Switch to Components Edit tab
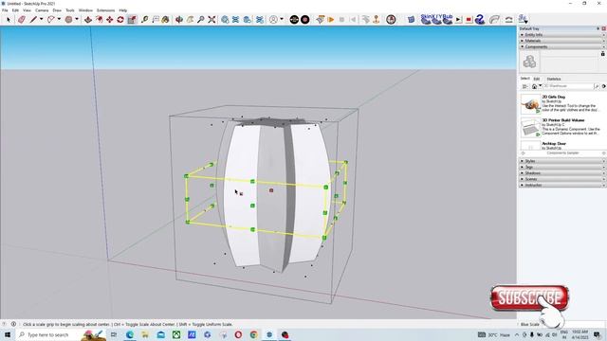 tap(537, 79)
